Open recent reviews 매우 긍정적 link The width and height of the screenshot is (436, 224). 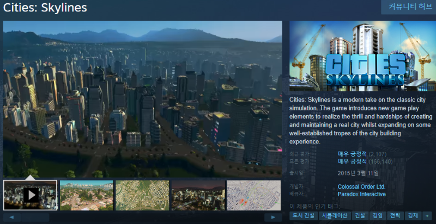pyautogui.click(x=352, y=154)
